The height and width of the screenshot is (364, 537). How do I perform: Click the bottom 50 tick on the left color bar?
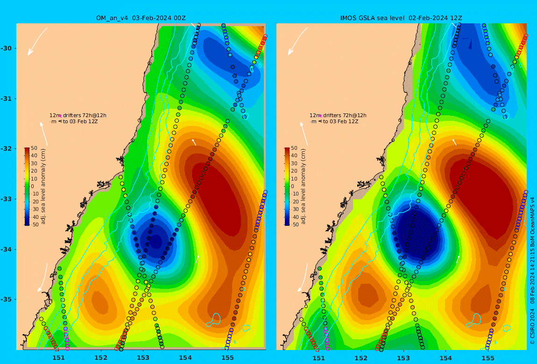coord(34,225)
